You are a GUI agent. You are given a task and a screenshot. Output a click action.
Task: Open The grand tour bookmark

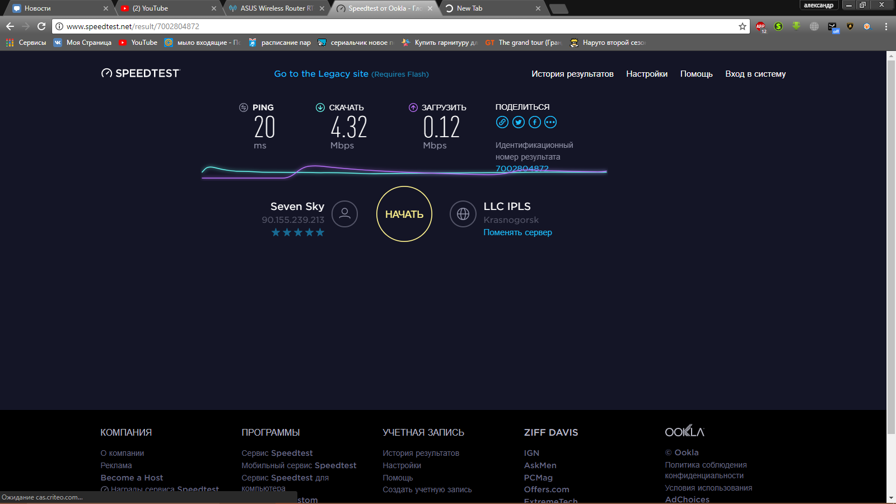tap(523, 43)
